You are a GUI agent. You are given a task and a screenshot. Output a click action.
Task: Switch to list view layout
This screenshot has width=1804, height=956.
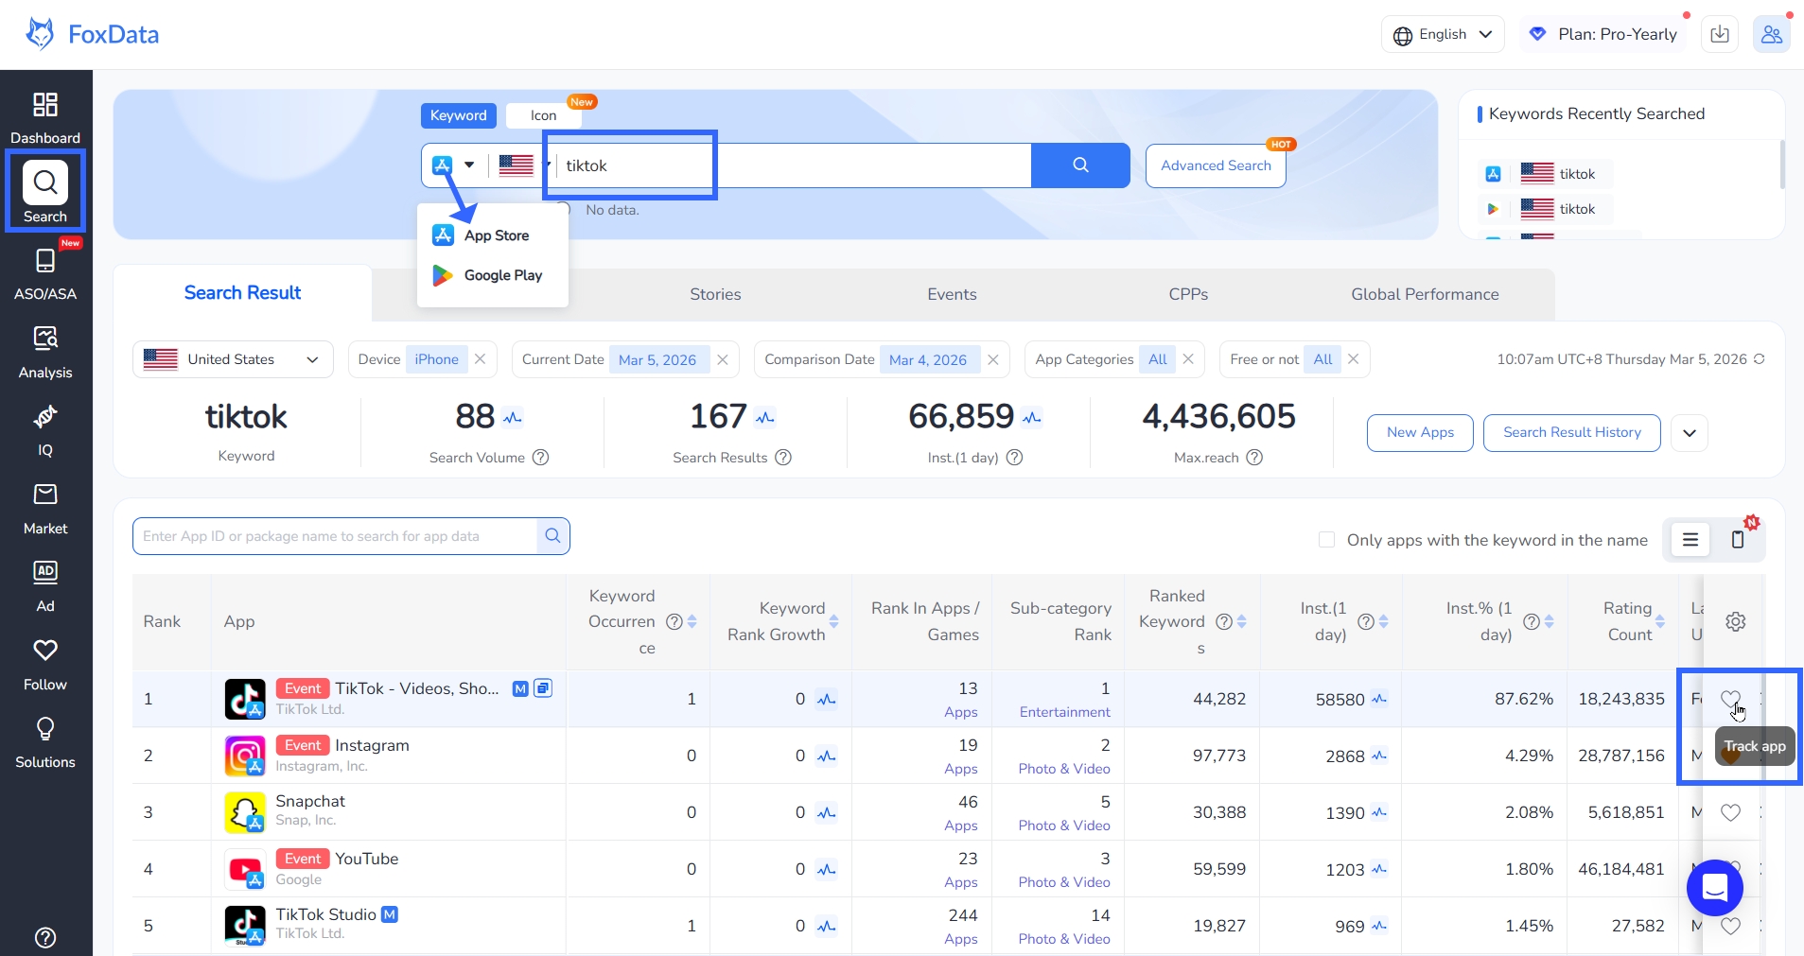pos(1690,540)
